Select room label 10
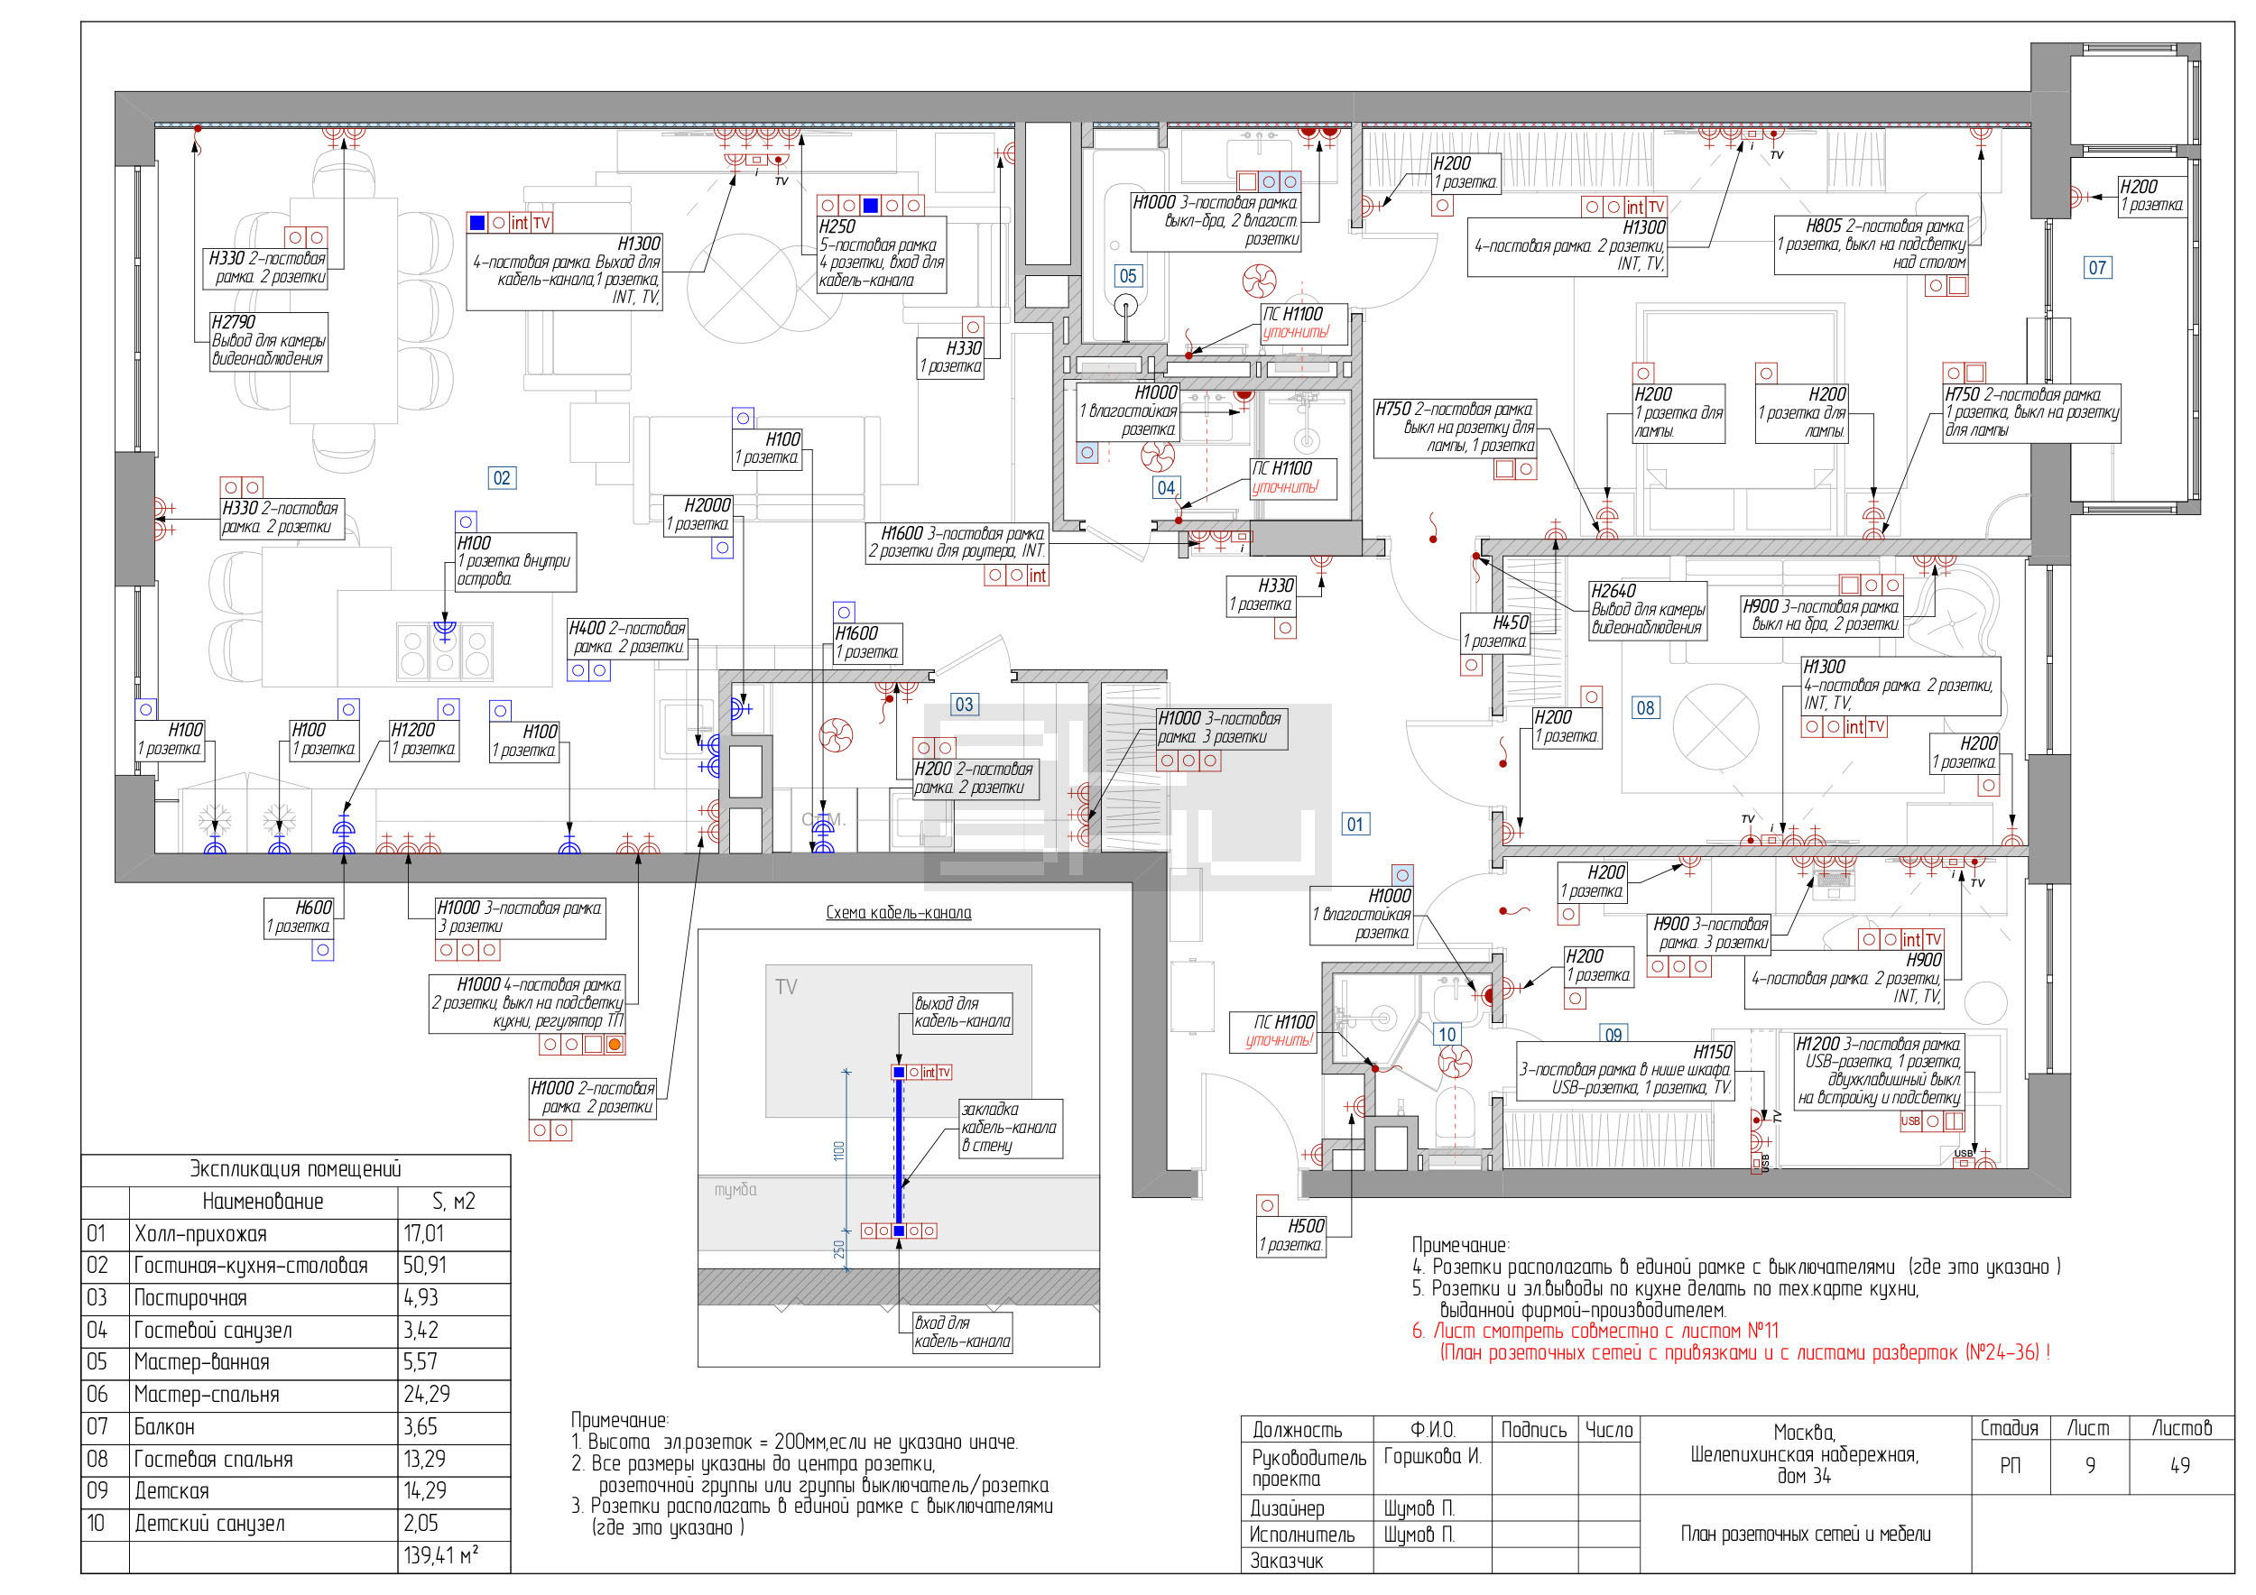 click(x=1447, y=1034)
